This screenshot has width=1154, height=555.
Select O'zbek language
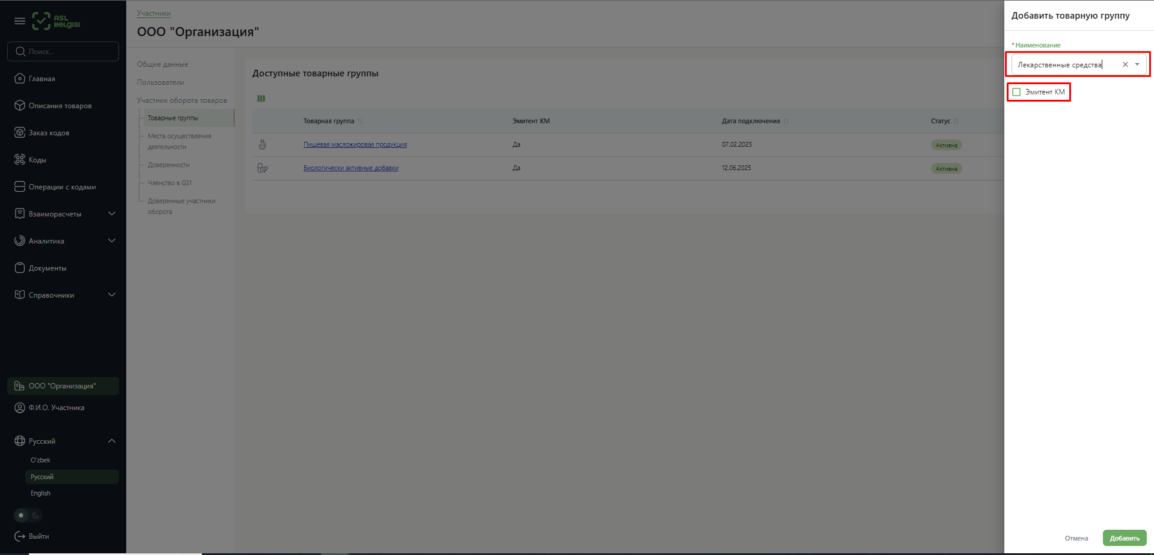(41, 461)
